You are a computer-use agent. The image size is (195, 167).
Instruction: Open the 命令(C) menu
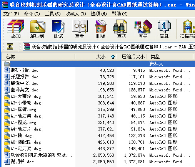click(x=32, y=14)
